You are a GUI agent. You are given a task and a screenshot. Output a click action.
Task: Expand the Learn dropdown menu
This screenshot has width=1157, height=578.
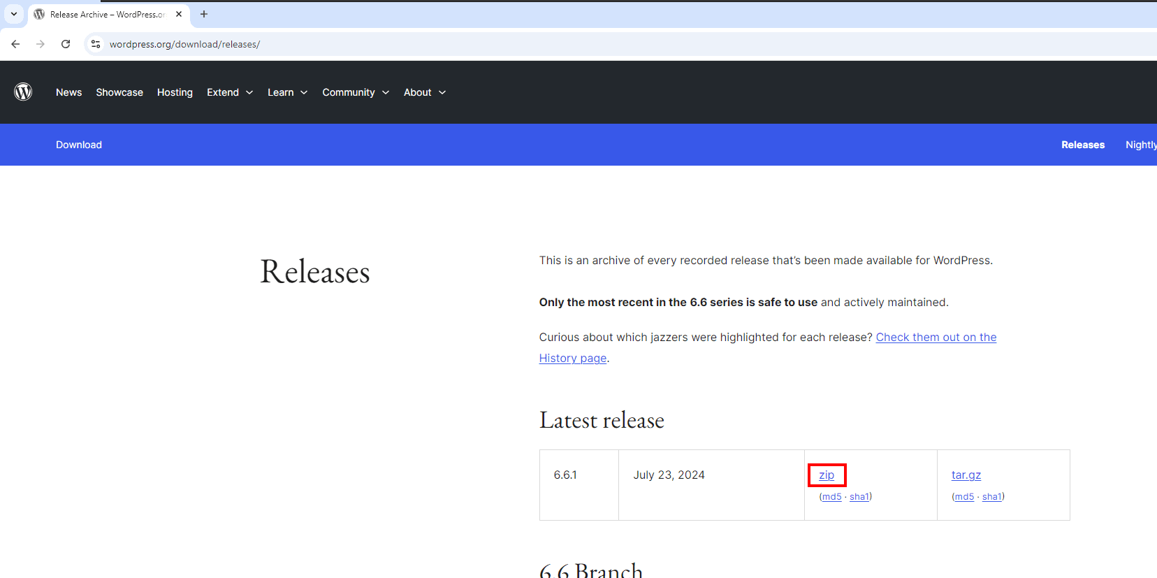[x=287, y=92]
